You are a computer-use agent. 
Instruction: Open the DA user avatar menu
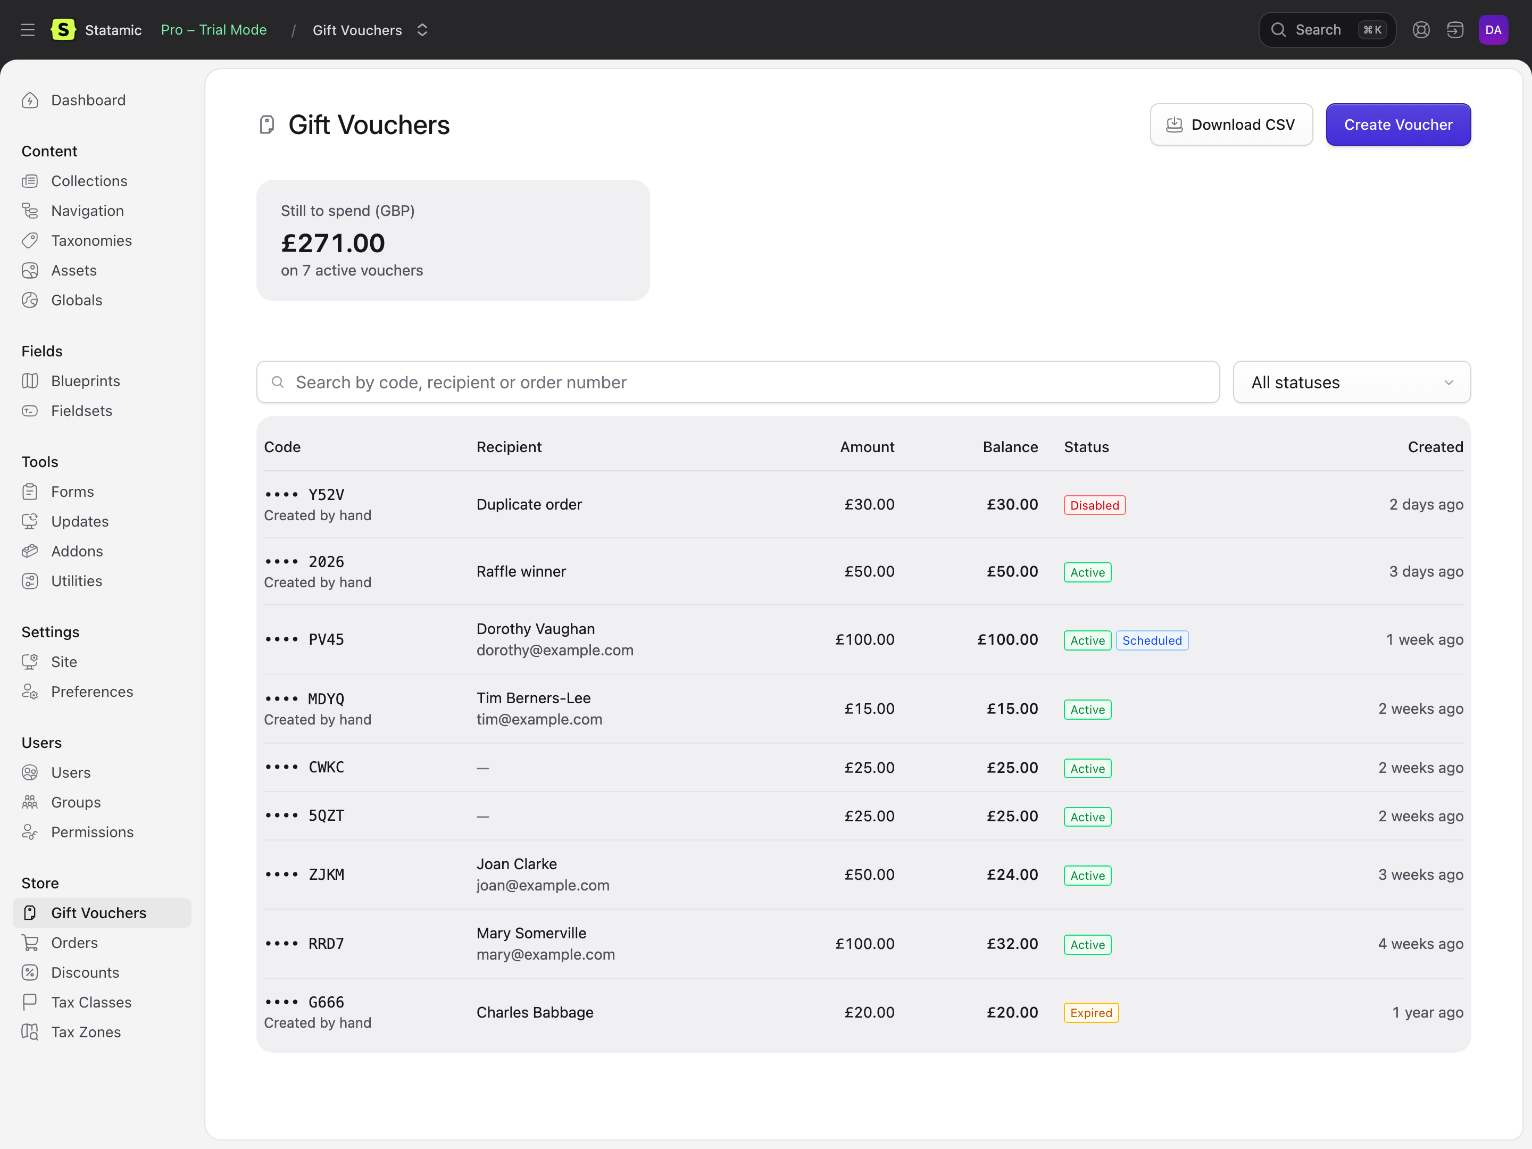[1493, 30]
